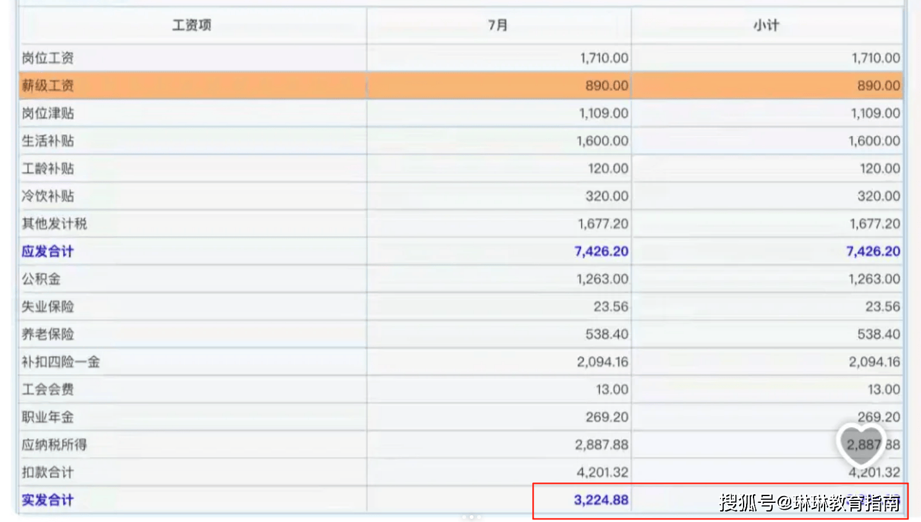Viewport: 921px width, 522px height.
Task: Click the 工资项 column header
Action: coord(192,25)
